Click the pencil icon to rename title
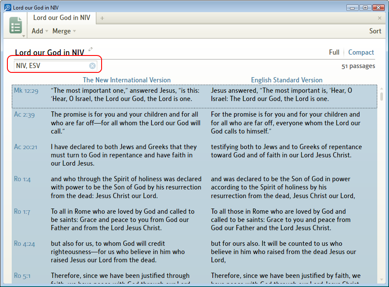The image size is (389, 287). click(91, 49)
